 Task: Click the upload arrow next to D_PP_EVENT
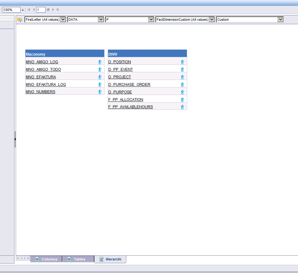(182, 69)
